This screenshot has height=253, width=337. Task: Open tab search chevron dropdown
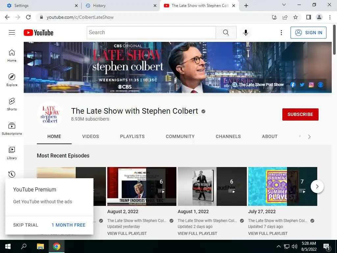click(284, 5)
